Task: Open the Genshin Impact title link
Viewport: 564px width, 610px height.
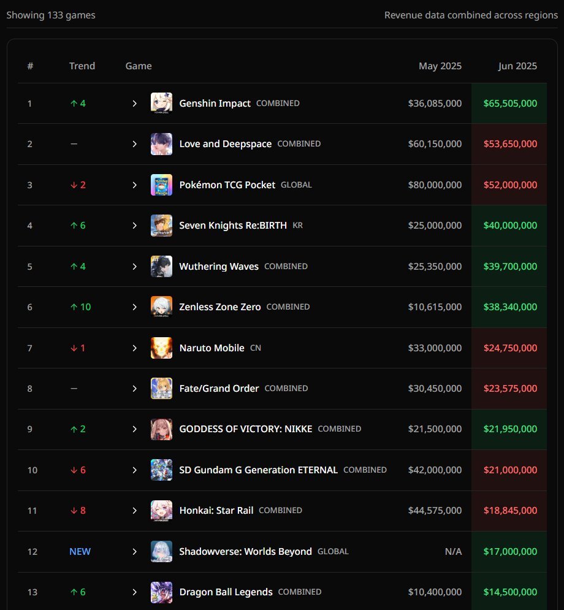Action: [215, 103]
